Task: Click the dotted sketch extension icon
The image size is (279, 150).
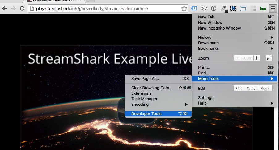Action: (204, 8)
